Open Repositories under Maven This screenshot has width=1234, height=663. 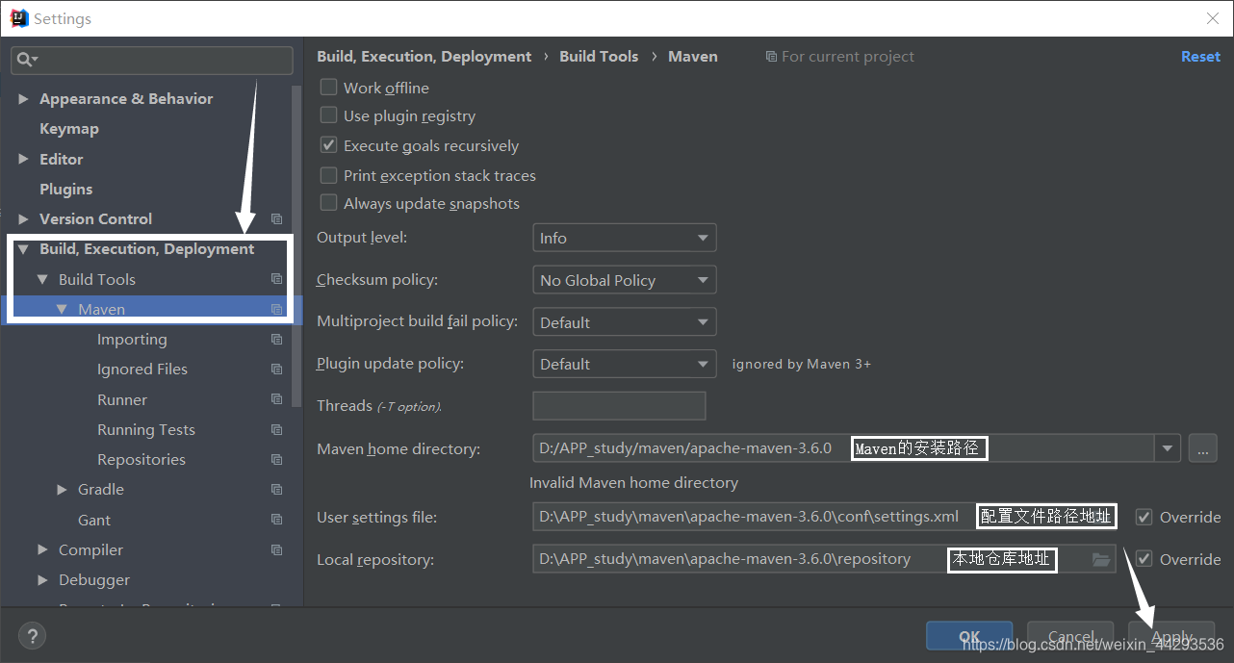141,460
